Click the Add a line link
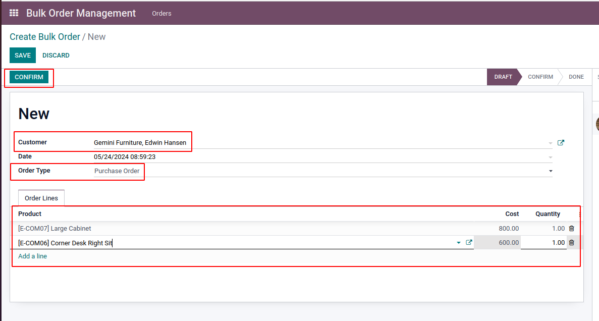 click(32, 256)
